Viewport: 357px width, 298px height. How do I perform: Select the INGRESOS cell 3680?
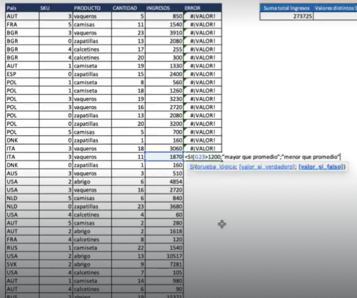click(x=164, y=207)
